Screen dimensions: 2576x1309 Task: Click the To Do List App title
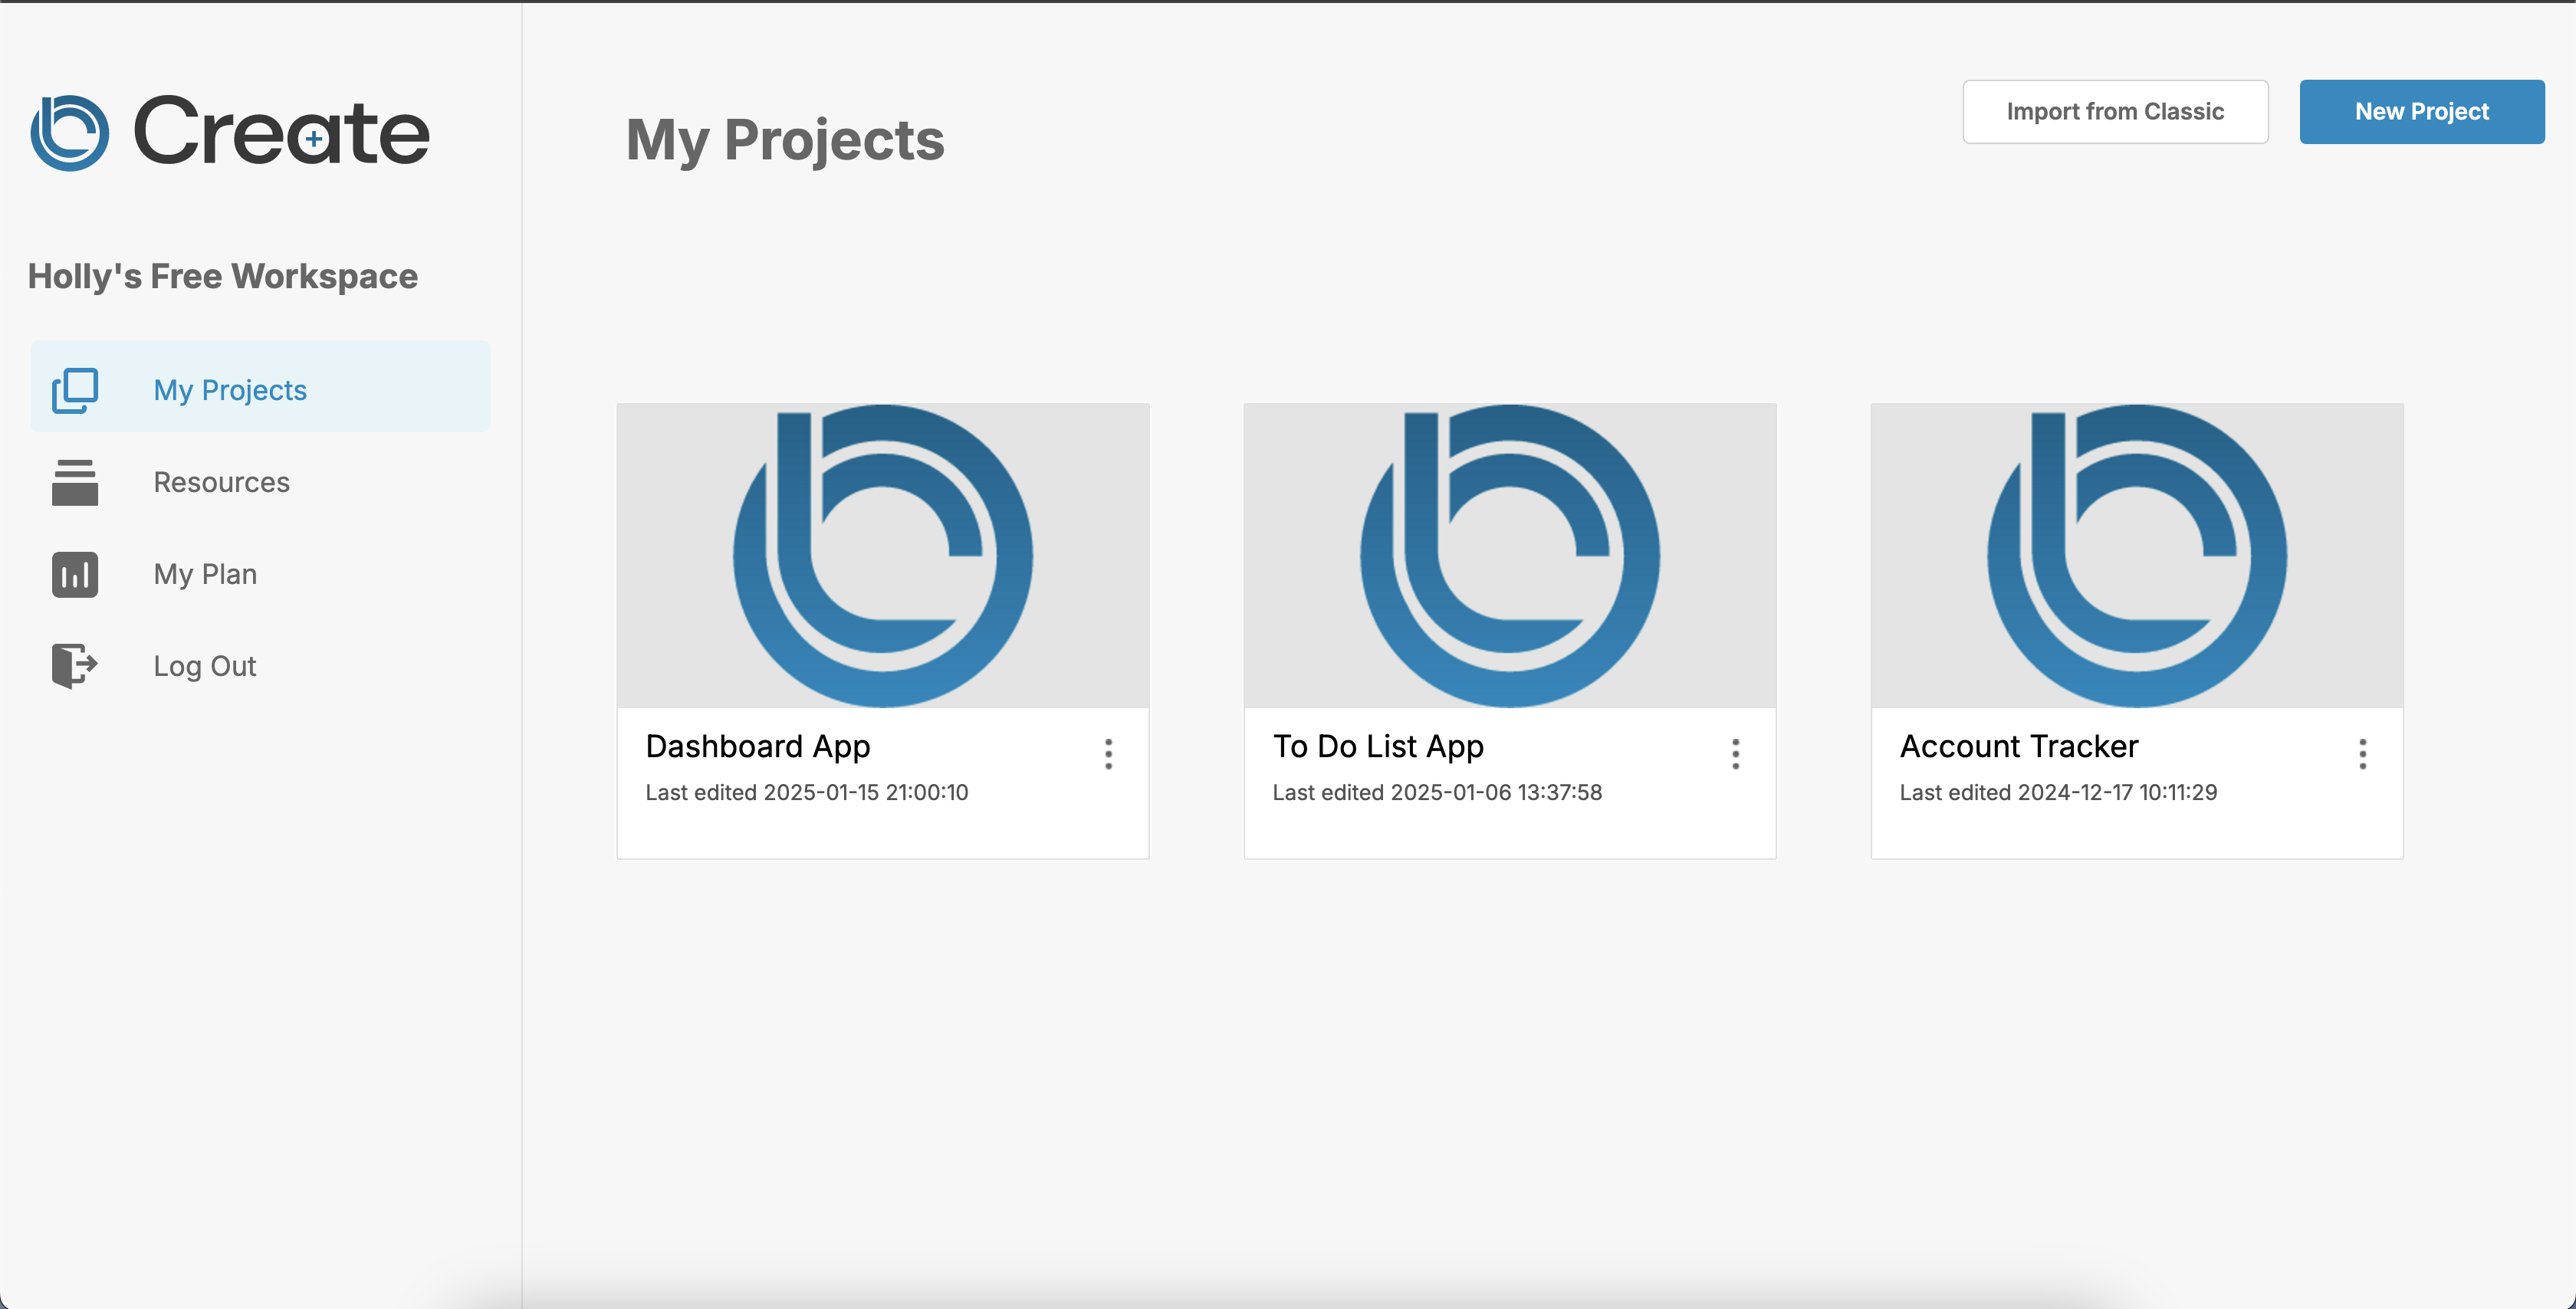point(1378,746)
